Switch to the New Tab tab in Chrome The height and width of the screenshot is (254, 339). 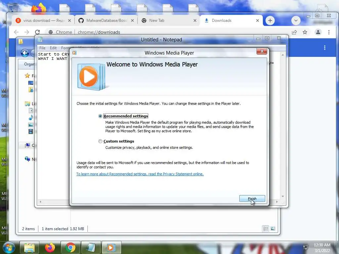pos(169,21)
